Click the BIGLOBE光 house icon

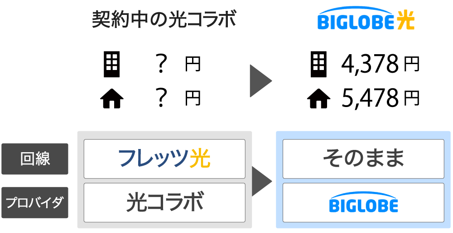tap(318, 99)
